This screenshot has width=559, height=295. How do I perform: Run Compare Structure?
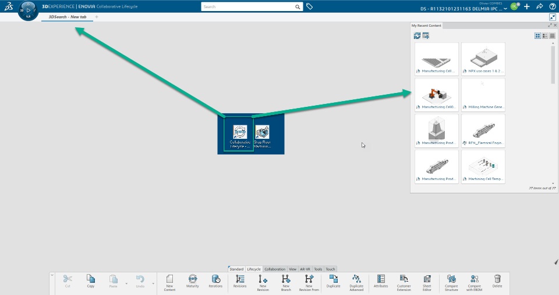point(451,283)
